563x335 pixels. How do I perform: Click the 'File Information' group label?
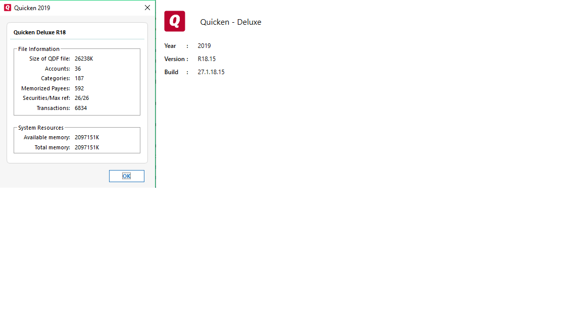[39, 49]
